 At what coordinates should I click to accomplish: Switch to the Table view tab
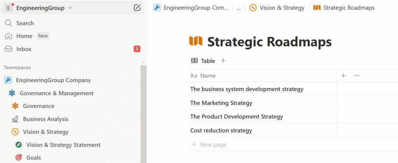[x=203, y=61]
